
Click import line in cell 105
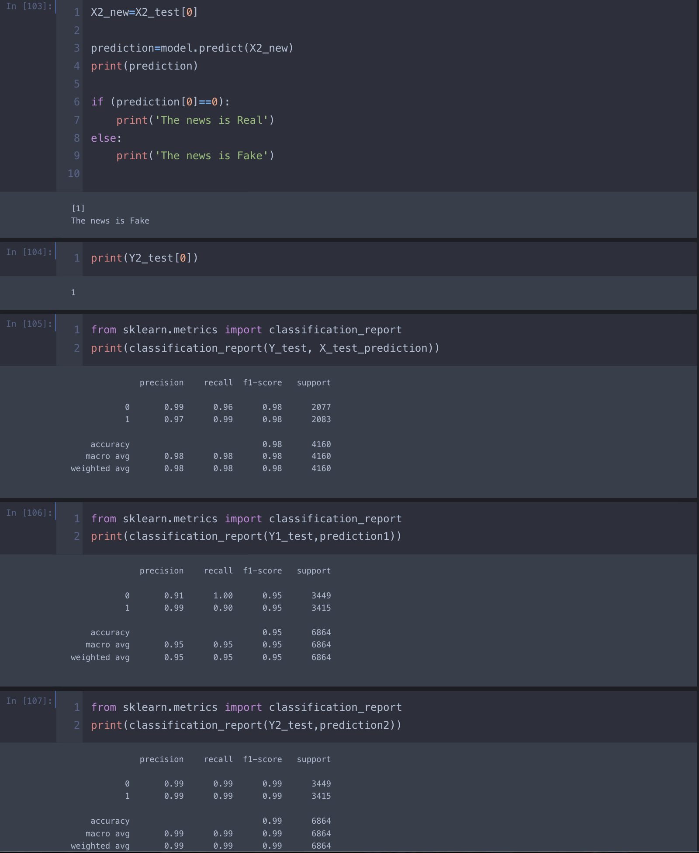coord(246,330)
